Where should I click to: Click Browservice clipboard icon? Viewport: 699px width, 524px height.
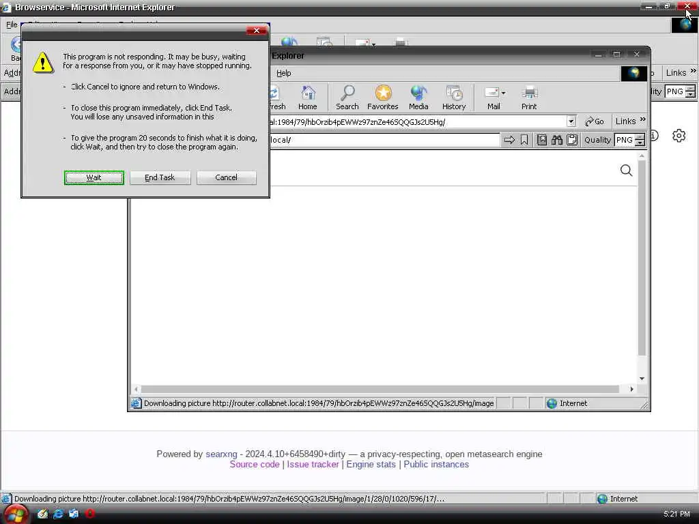(572, 140)
